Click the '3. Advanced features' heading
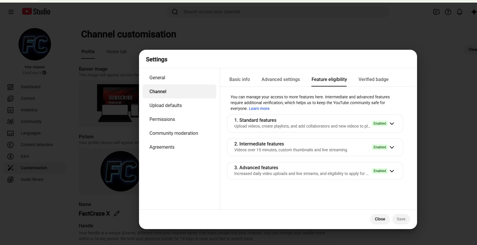Screen dimensions: 477x245 (x=256, y=167)
